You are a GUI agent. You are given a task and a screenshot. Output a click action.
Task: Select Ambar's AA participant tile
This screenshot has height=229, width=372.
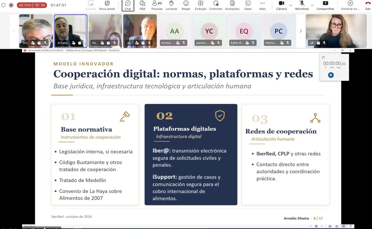click(174, 31)
